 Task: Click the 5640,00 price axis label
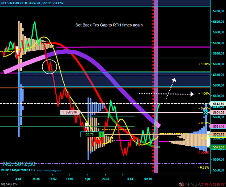pyautogui.click(x=218, y=75)
